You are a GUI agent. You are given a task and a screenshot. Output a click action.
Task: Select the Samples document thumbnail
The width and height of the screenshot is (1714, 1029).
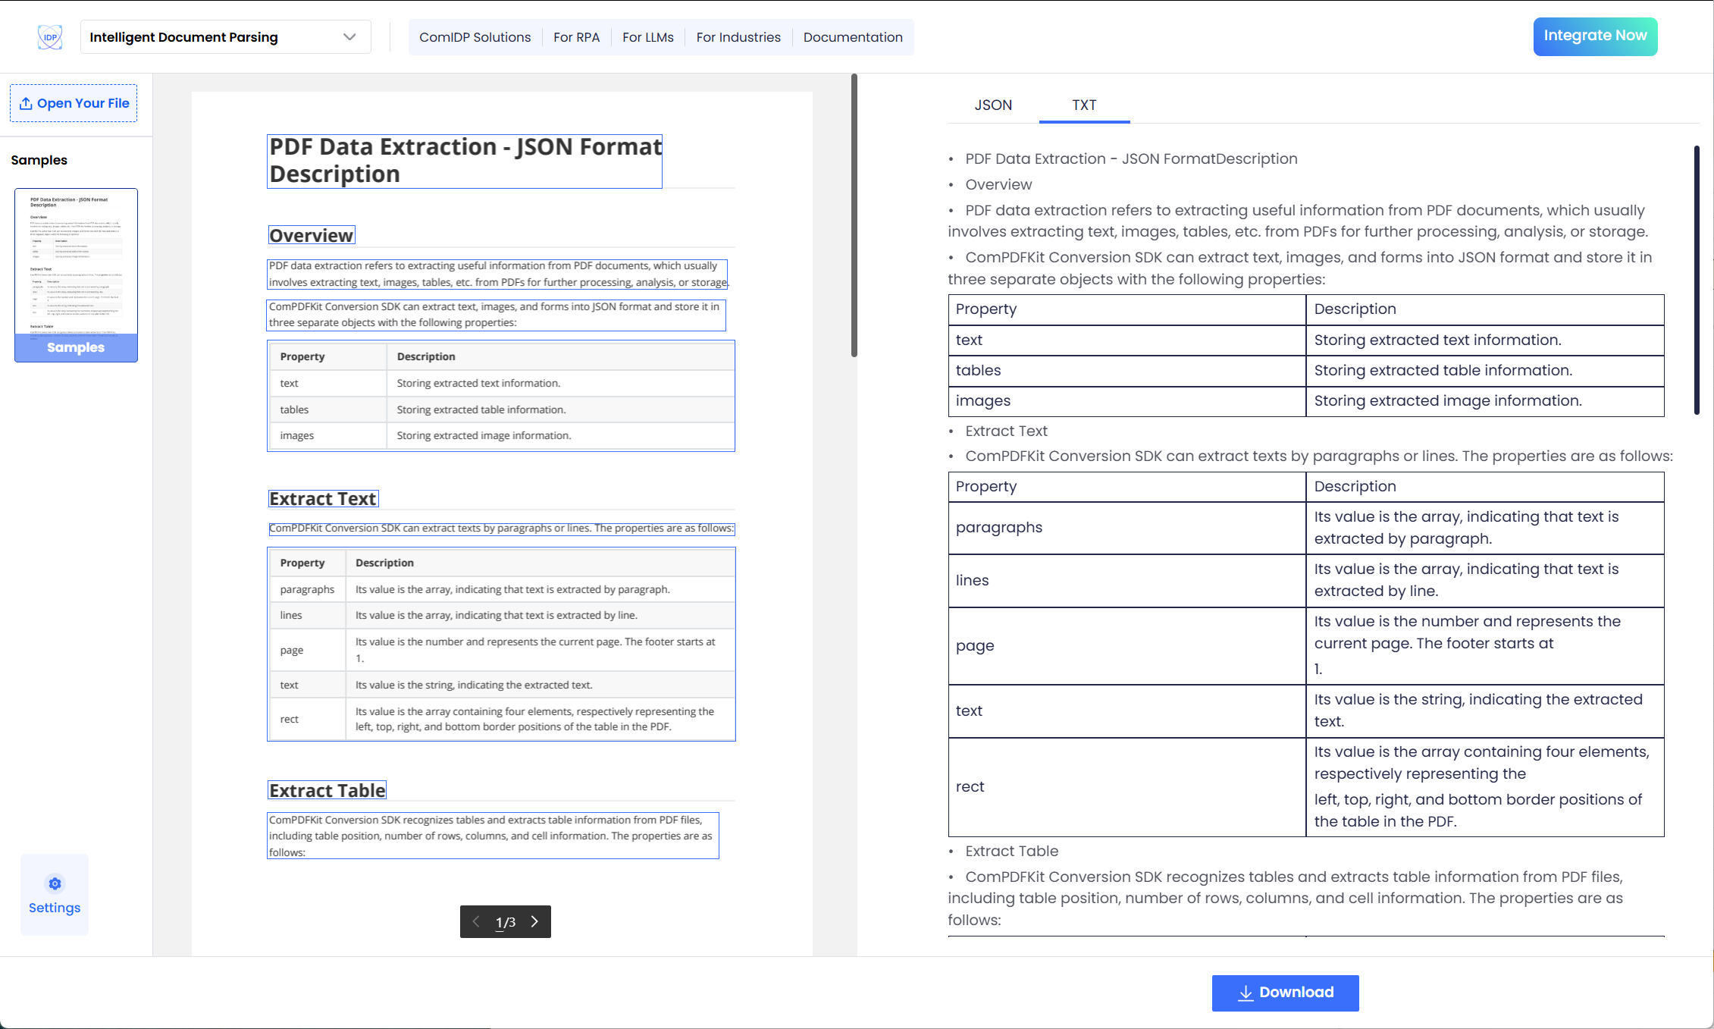pyautogui.click(x=76, y=275)
